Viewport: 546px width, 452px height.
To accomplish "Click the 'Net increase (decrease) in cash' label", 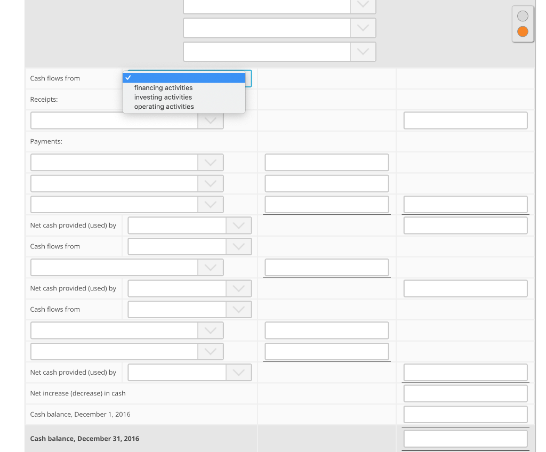I will point(78,393).
